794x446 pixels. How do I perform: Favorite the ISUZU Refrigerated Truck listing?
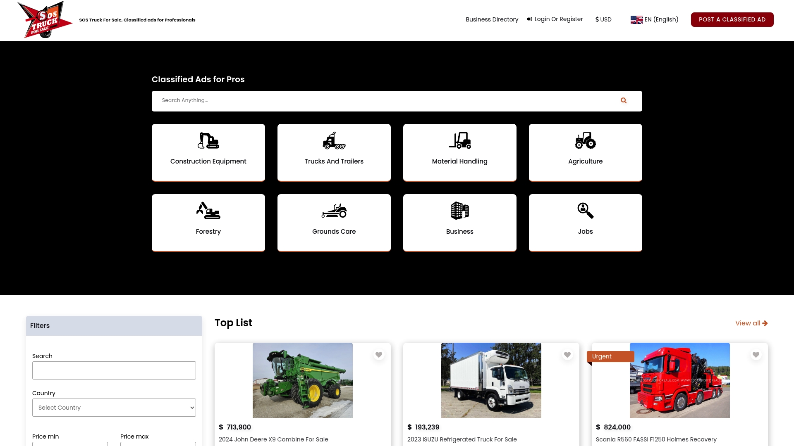567,355
